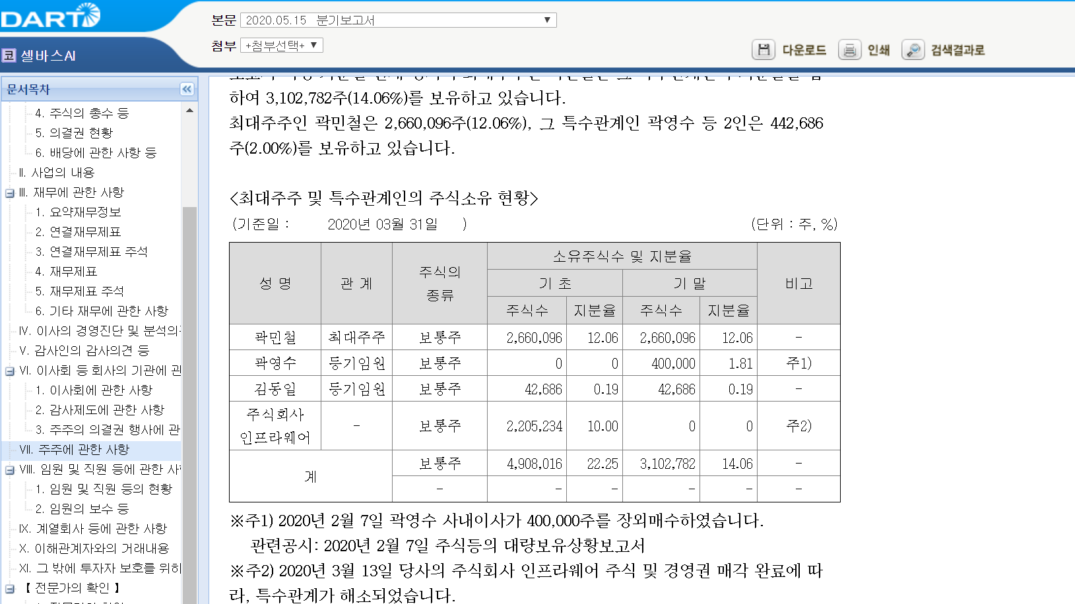1075x604 pixels.
Task: Click the 코 market badge beside 셀바스AI
Action: [x=9, y=55]
